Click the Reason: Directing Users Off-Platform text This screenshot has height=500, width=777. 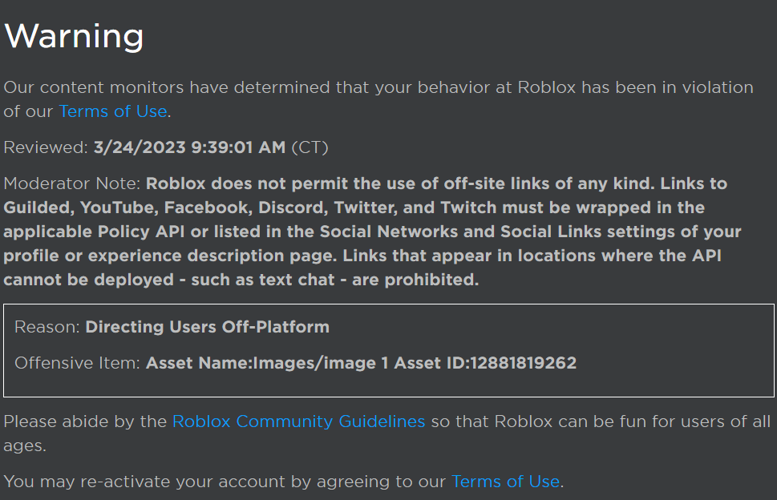coord(172,327)
